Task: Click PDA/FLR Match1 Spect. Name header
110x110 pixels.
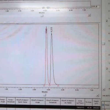Action: coord(23,101)
